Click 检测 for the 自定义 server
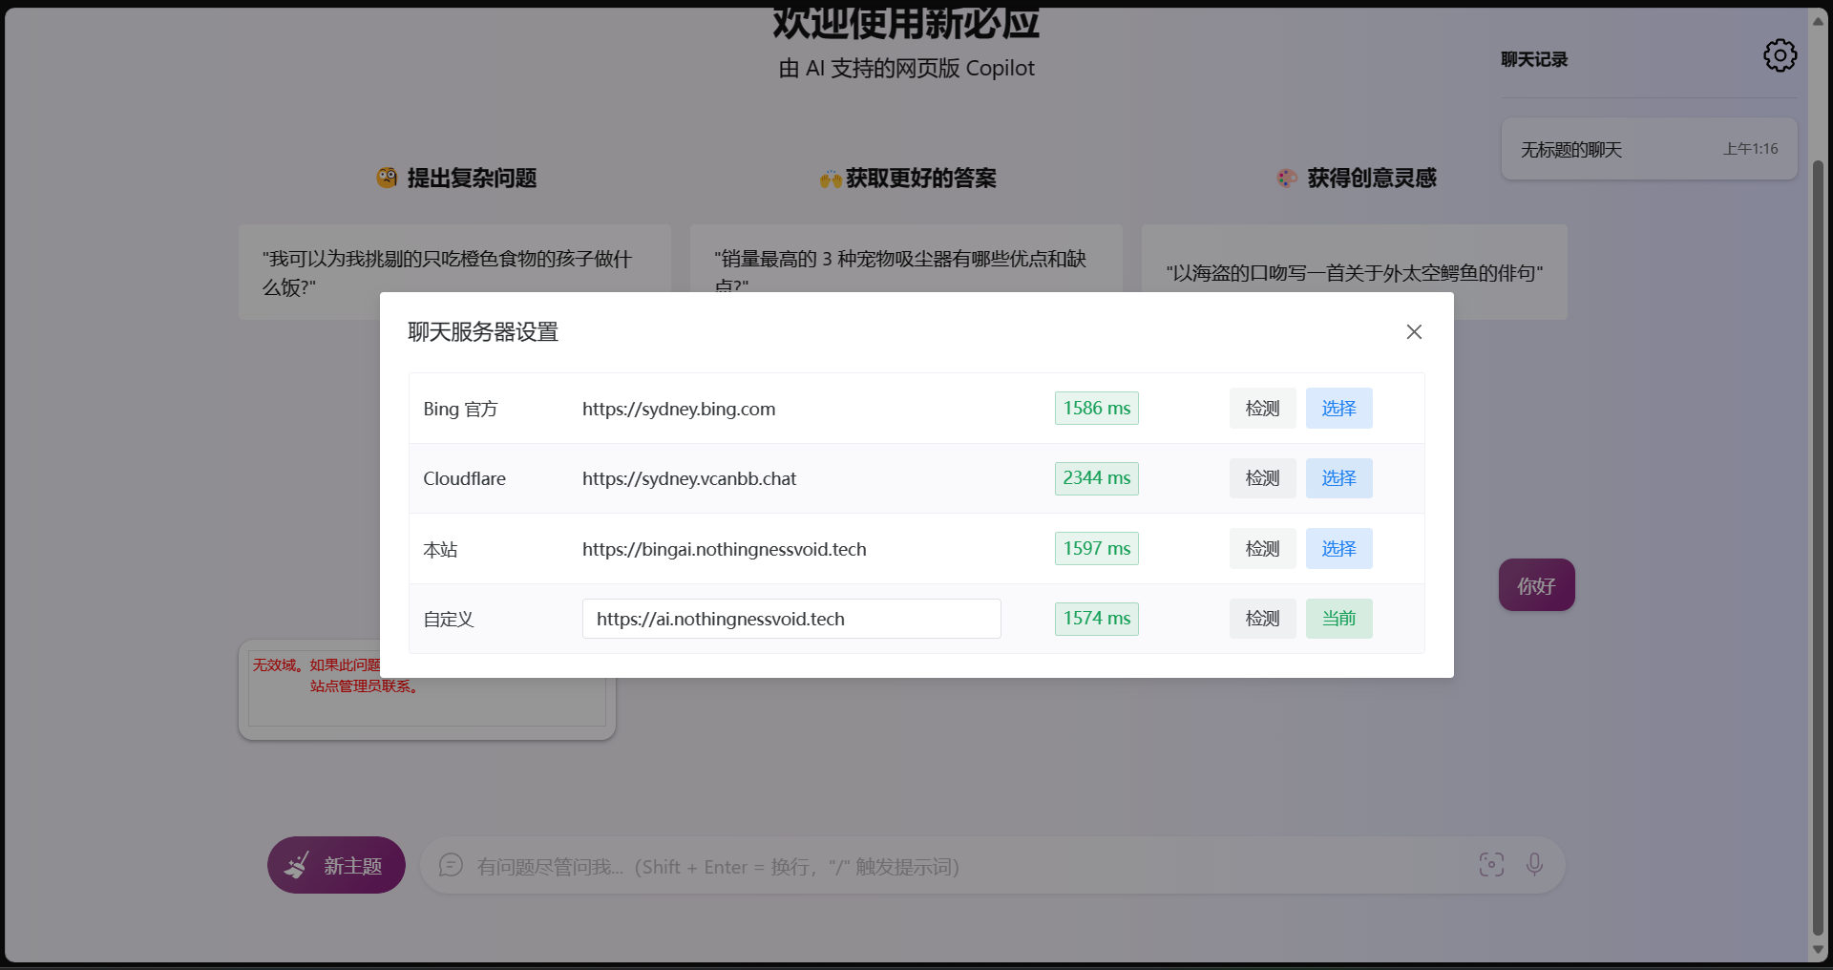 coord(1261,619)
